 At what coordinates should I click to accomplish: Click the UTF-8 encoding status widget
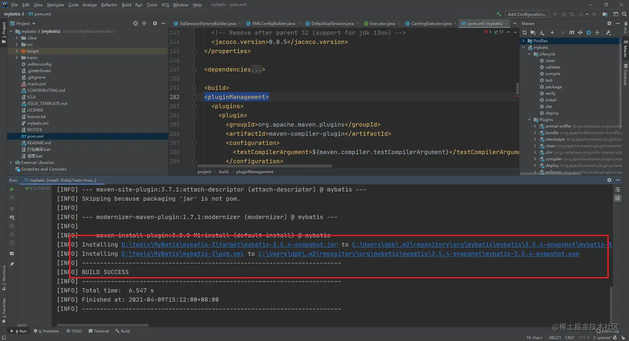(x=584, y=337)
